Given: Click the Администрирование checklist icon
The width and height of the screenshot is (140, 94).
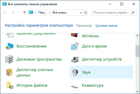Looking at the screenshot, I should pos(10,35).
